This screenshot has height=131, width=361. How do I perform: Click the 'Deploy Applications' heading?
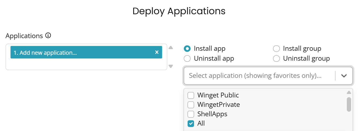point(179,11)
